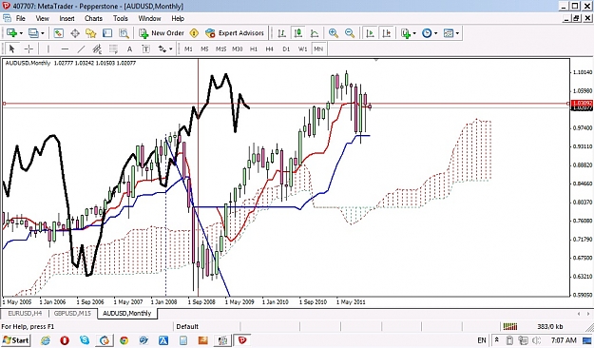The image size is (594, 348).
Task: Click the Arrows objects icon
Action: [x=163, y=48]
